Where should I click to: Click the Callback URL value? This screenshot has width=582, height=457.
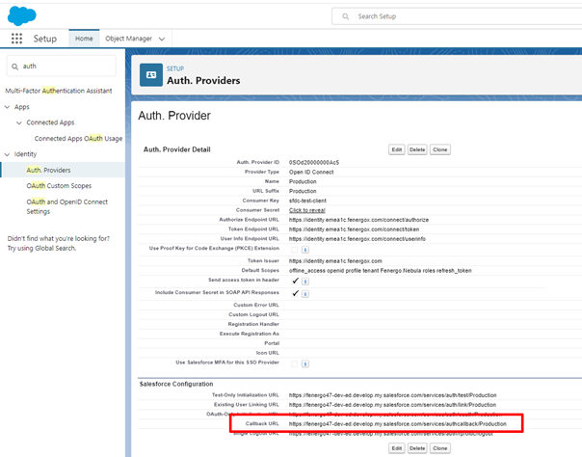398,424
